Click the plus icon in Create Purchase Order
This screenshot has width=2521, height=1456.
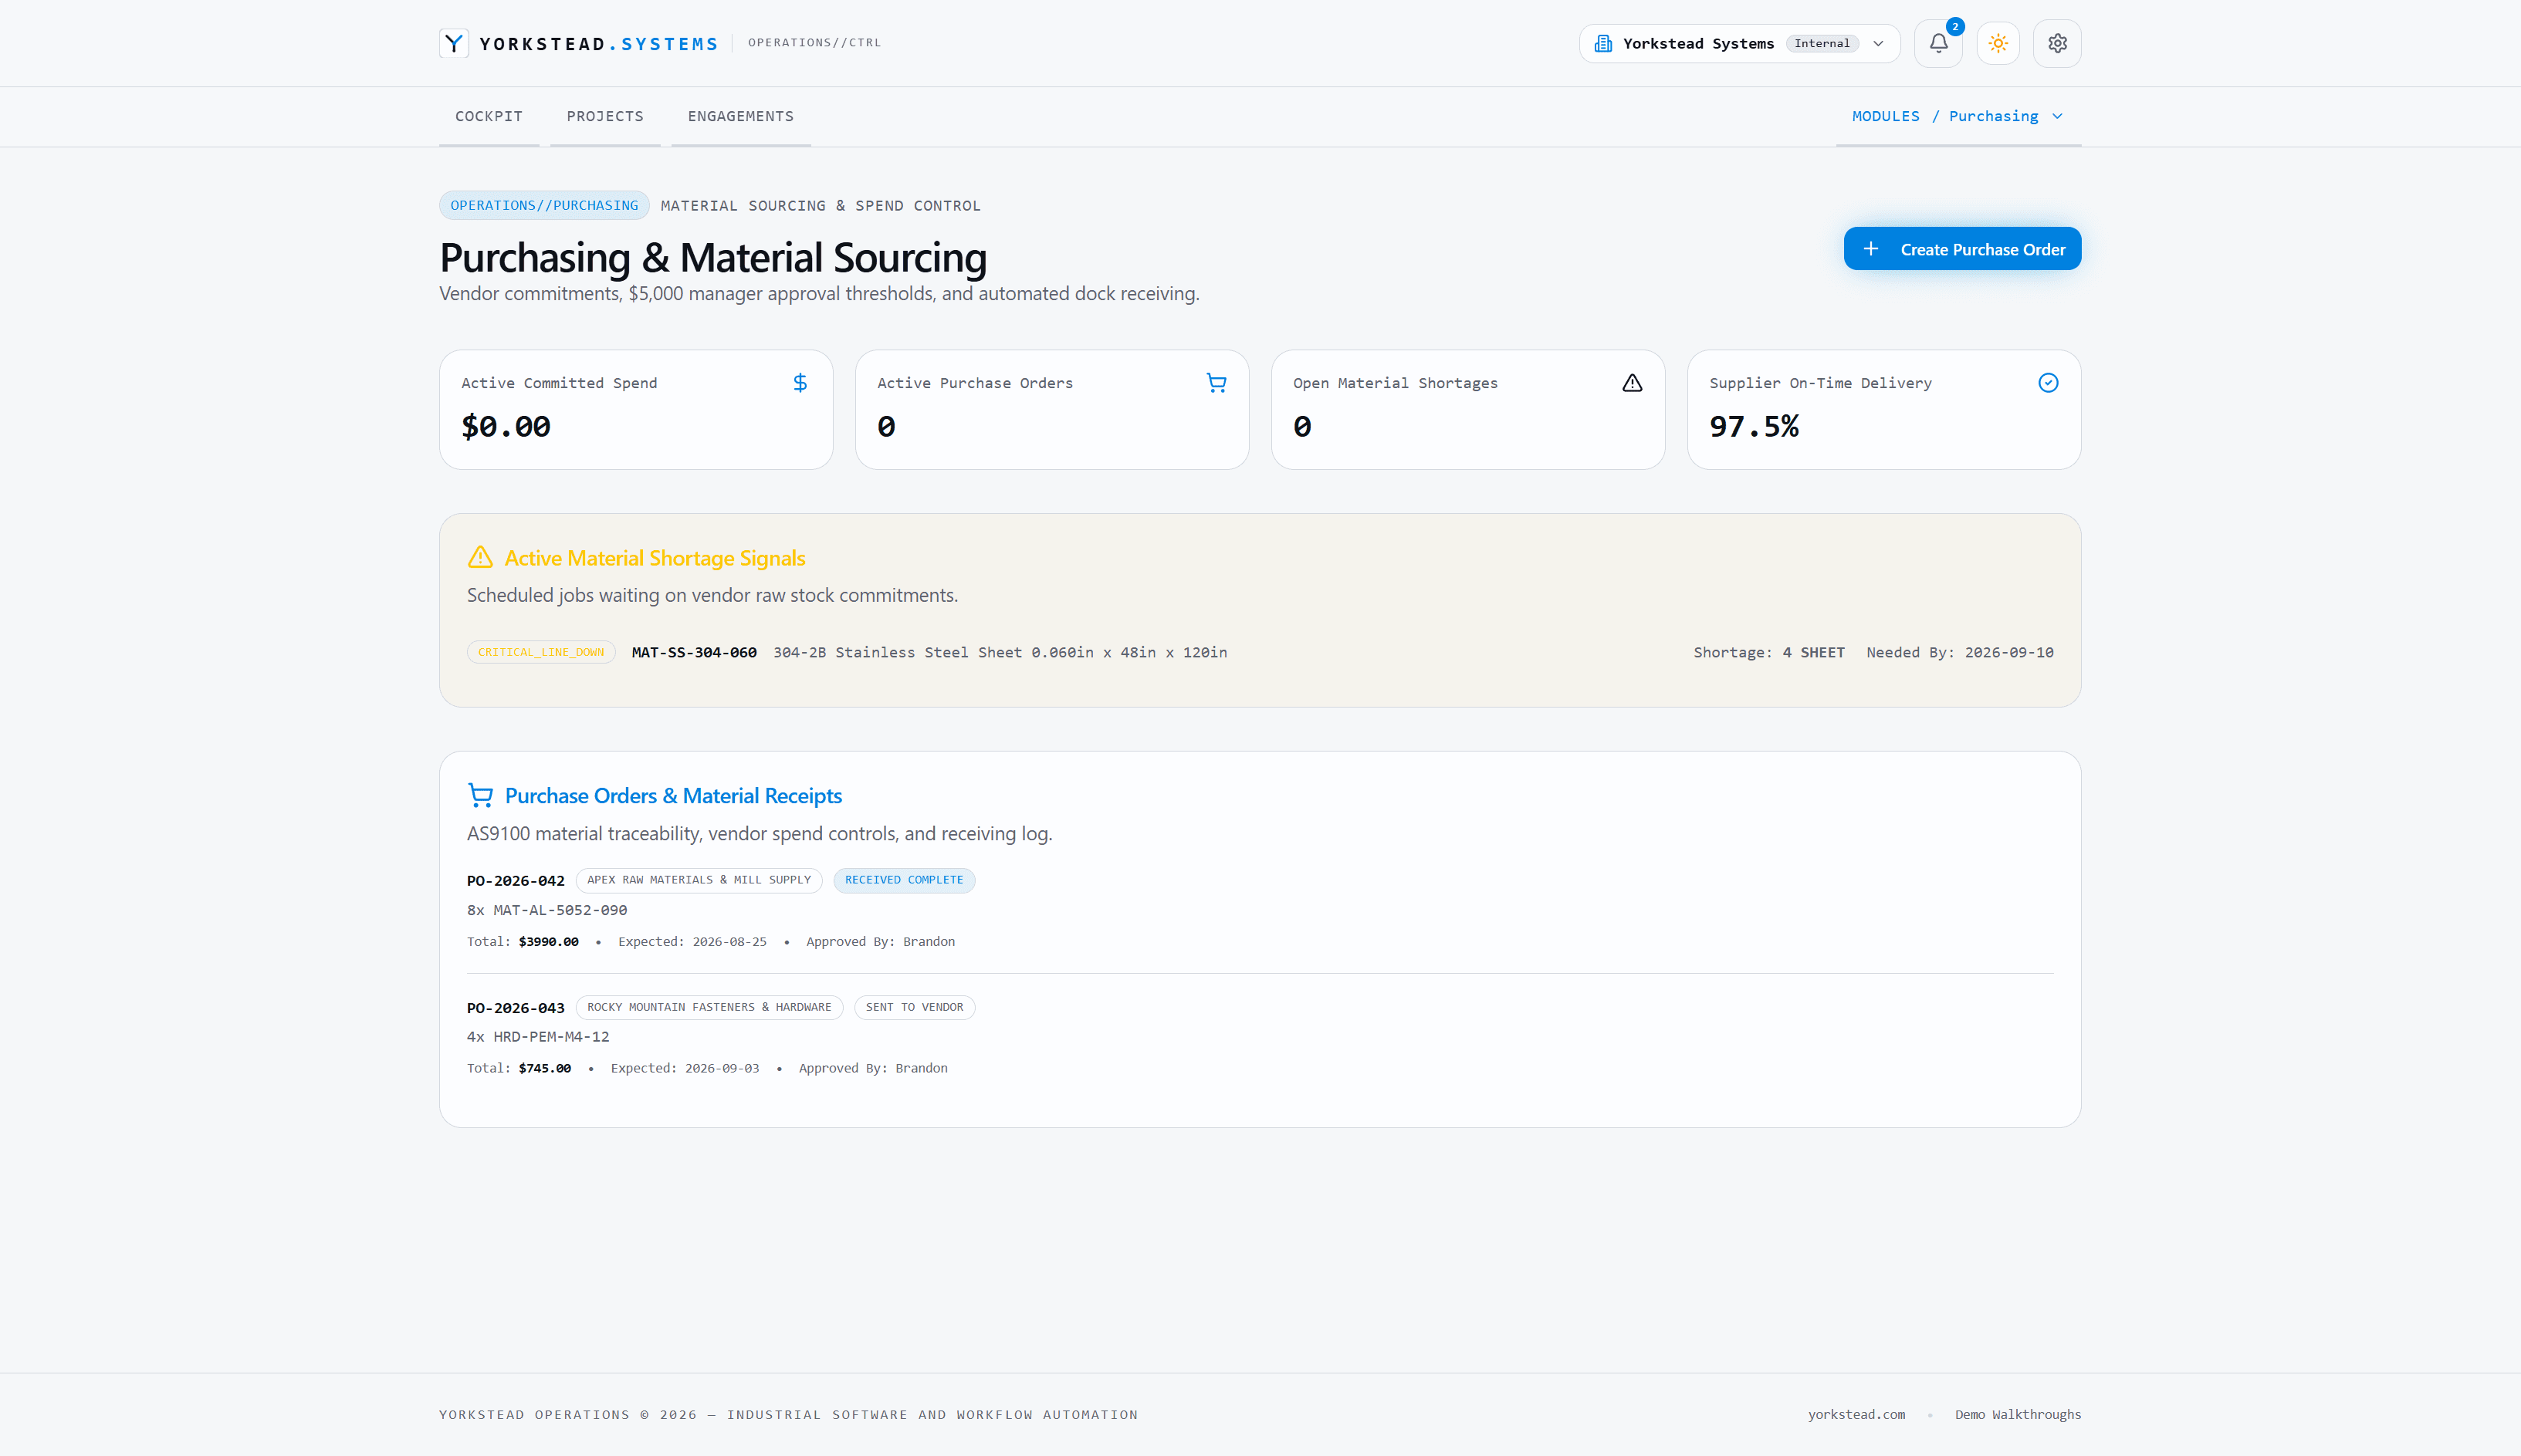tap(1871, 248)
